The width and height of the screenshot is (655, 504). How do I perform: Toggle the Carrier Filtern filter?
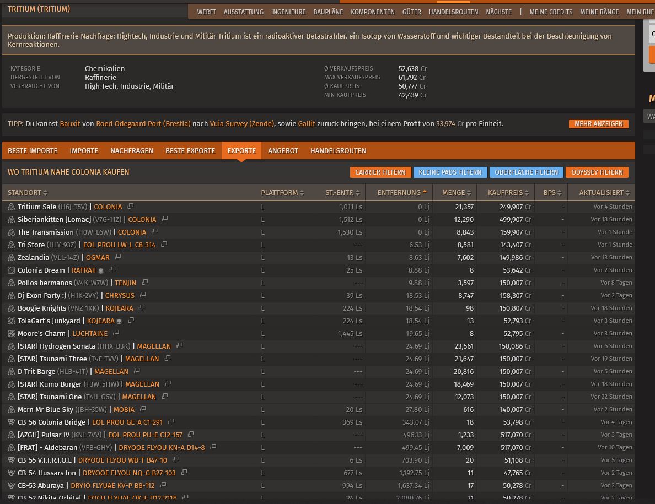click(380, 172)
